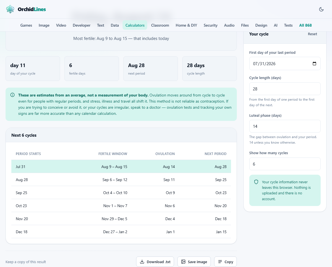Save the result as an image
The width and height of the screenshot is (332, 267).
point(194,262)
